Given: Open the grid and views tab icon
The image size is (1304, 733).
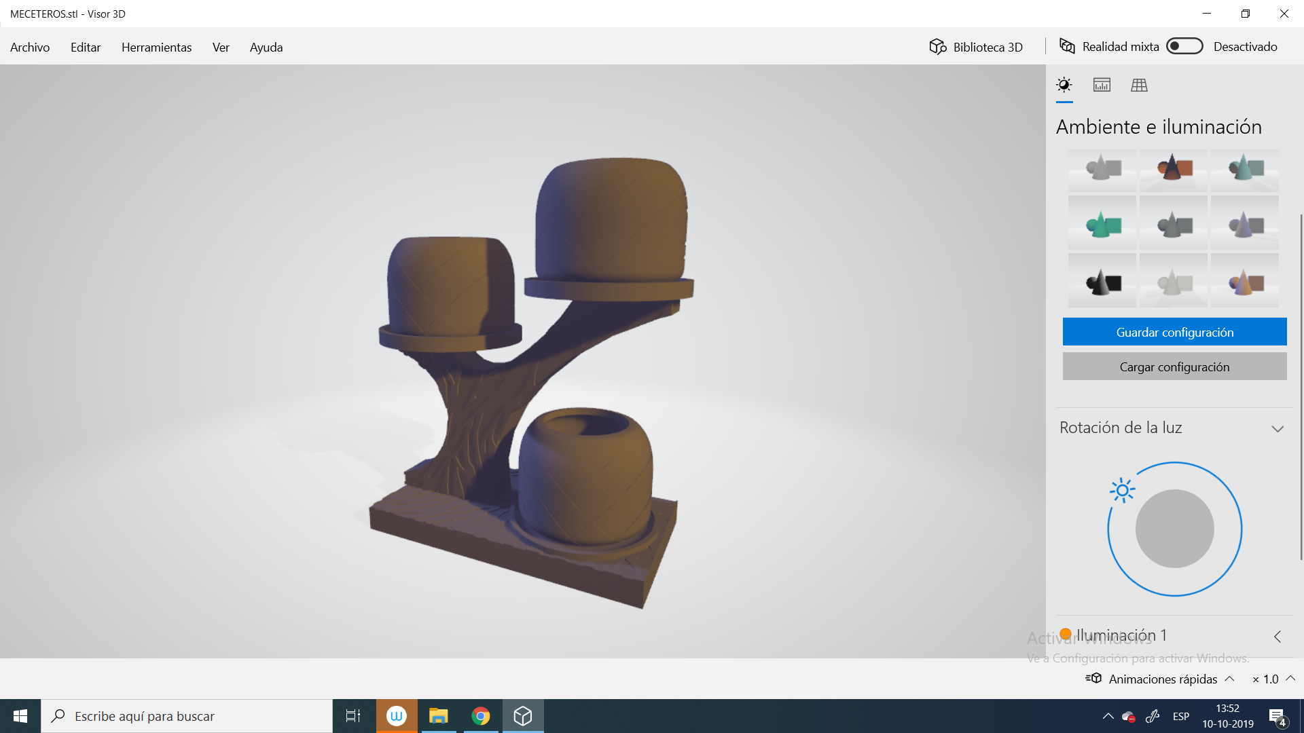Looking at the screenshot, I should 1139,85.
